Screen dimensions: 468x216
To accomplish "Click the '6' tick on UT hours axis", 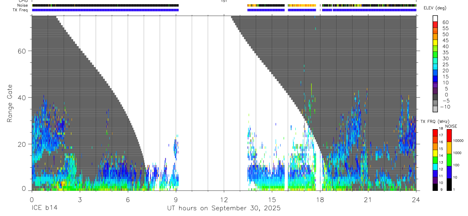I will 128,199.
